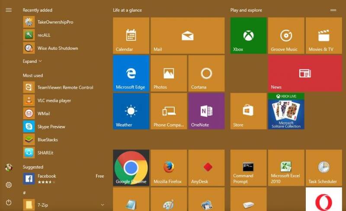Click the # letter heading

pos(24,193)
